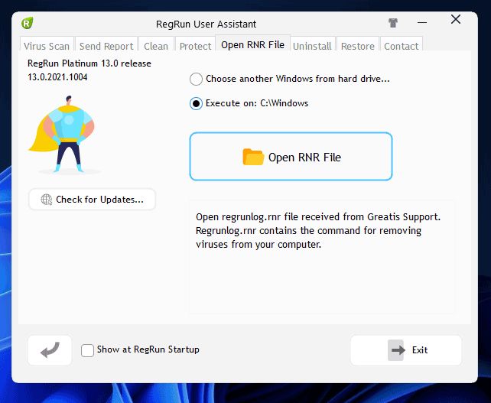Click the superhero mascot illustration
This screenshot has height=403, width=491.
coord(65,135)
